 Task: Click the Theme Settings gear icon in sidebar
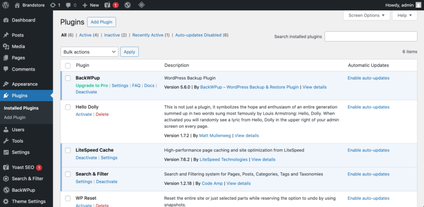pyautogui.click(x=6, y=201)
